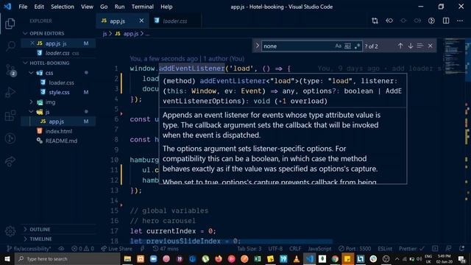Click the taskbar Type here to search box
471x265 pixels.
[x=67, y=258]
